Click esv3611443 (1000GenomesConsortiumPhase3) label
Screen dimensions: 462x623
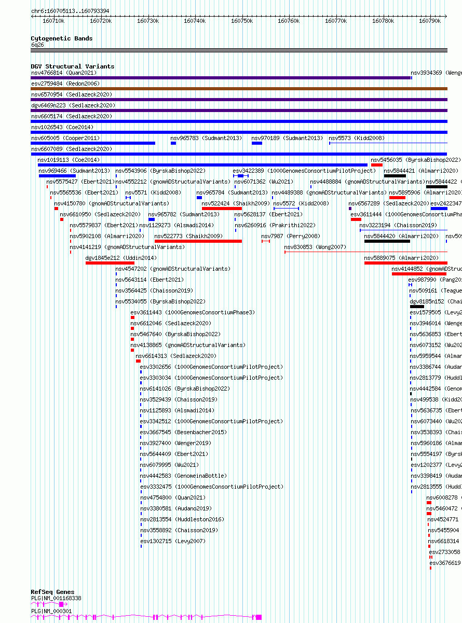click(x=193, y=312)
